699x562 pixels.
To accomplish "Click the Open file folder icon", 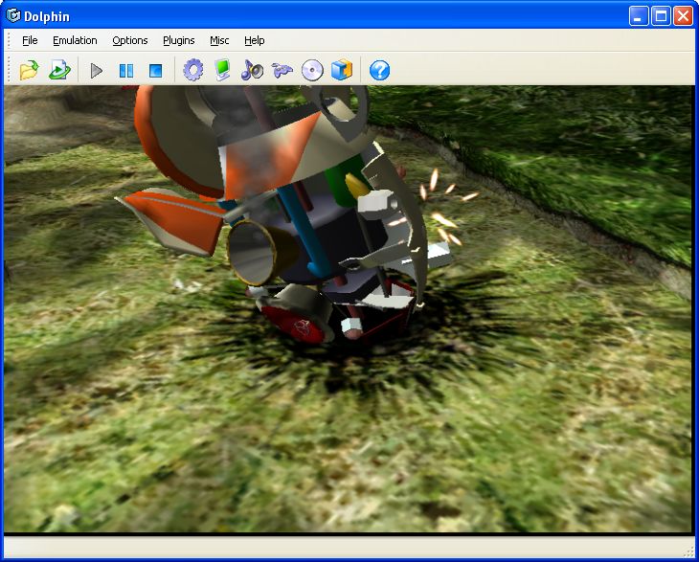I will coord(29,71).
